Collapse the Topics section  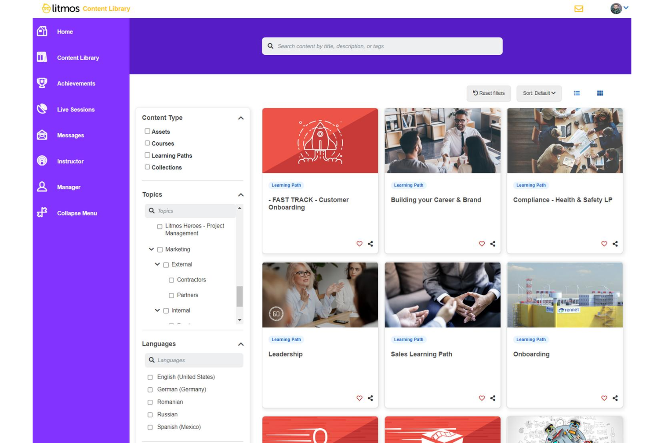241,195
